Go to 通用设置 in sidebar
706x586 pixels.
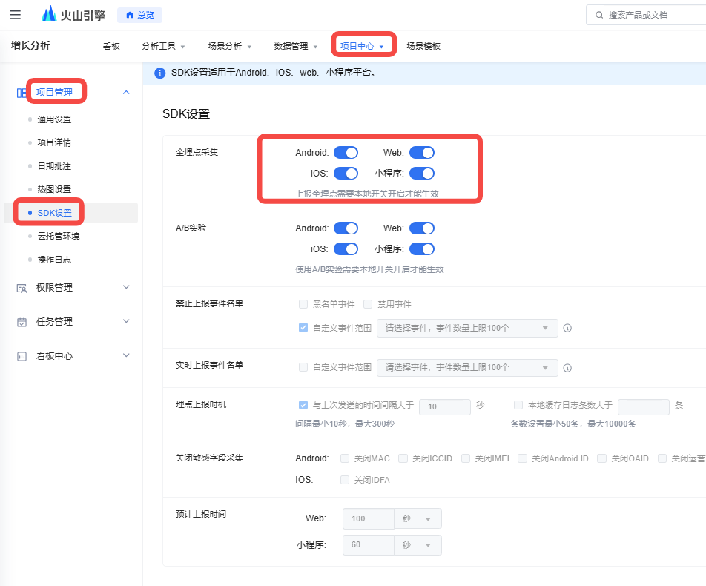click(x=54, y=119)
